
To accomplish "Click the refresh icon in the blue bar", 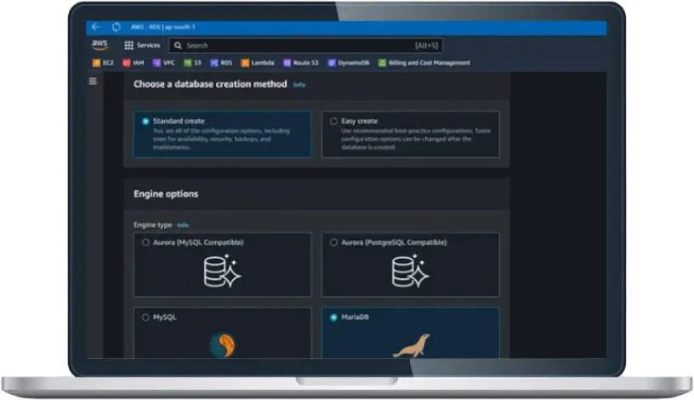I will click(x=116, y=27).
